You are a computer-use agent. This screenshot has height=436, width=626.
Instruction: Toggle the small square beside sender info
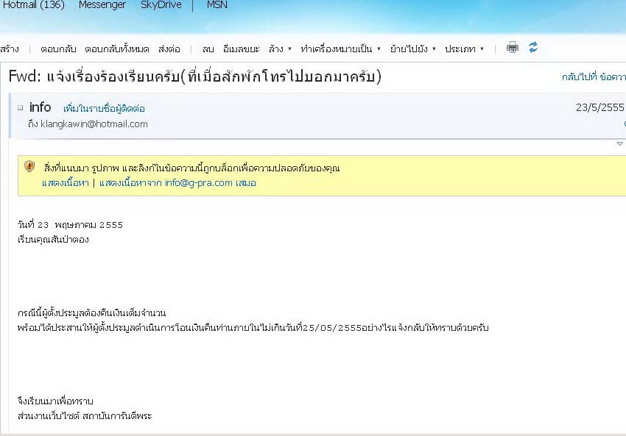(20, 107)
